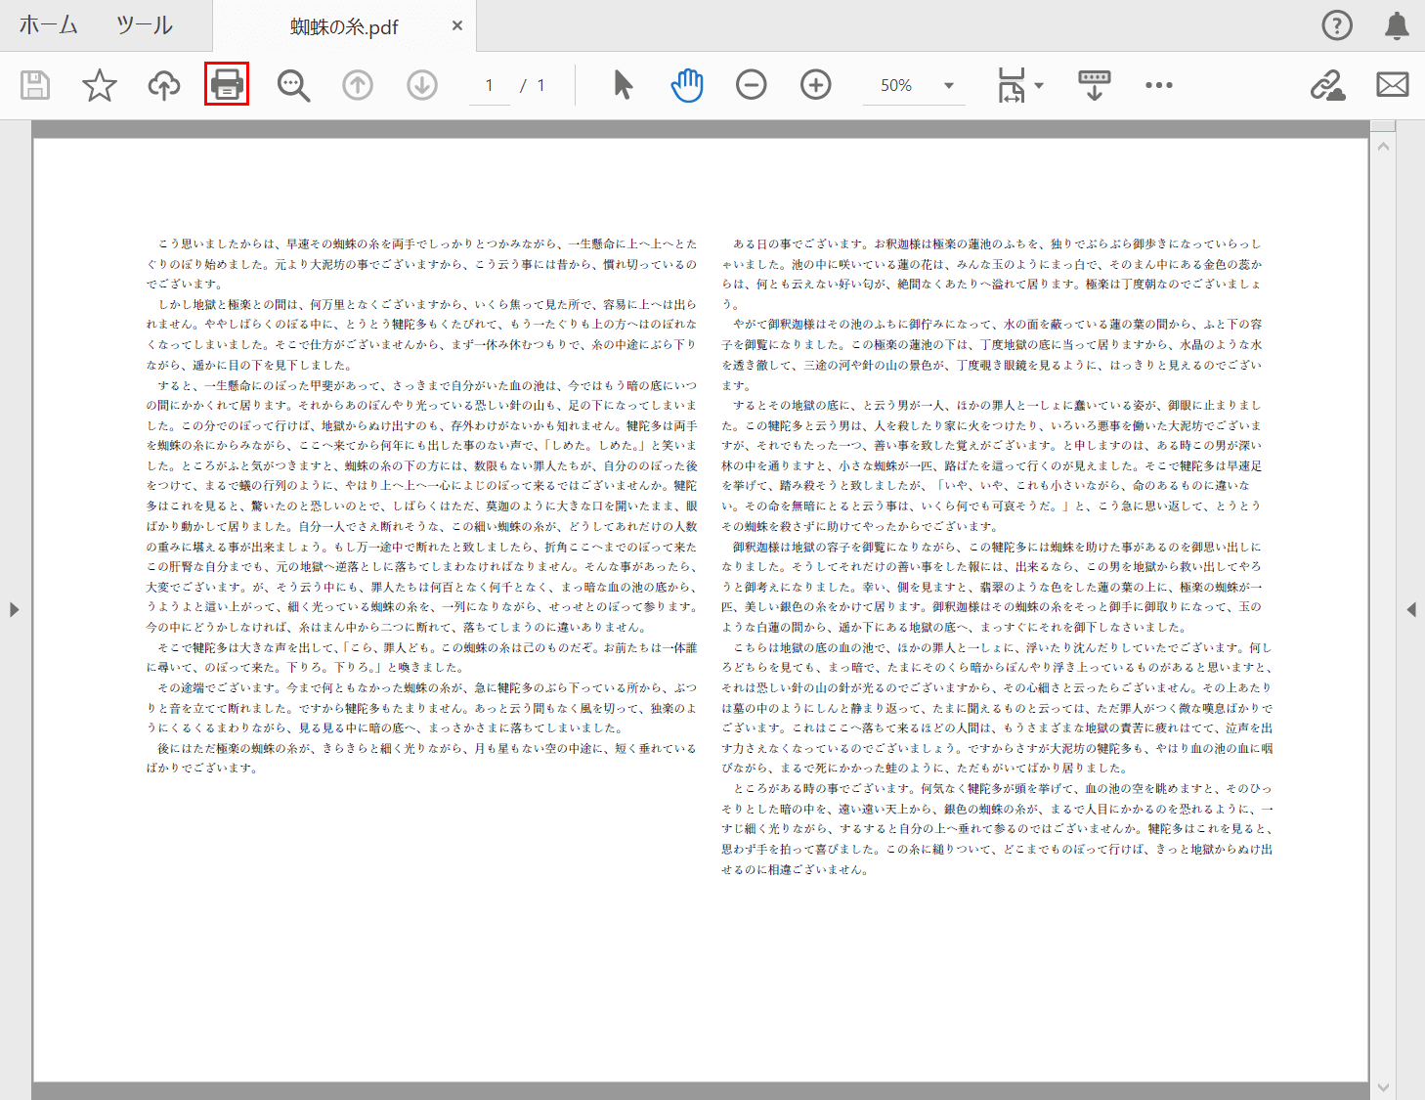Open the Help question mark icon
The width and height of the screenshot is (1425, 1100).
point(1337,25)
